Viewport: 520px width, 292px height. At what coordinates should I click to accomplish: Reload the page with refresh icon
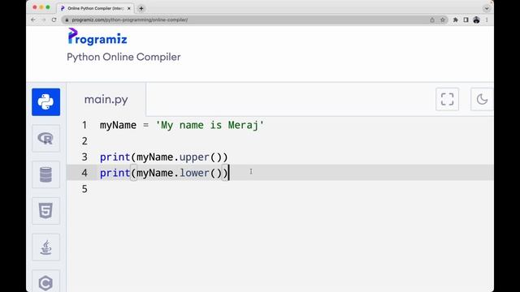pyautogui.click(x=54, y=19)
